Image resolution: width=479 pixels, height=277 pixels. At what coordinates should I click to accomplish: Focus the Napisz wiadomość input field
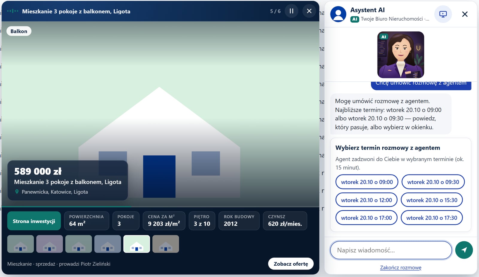tap(391, 250)
